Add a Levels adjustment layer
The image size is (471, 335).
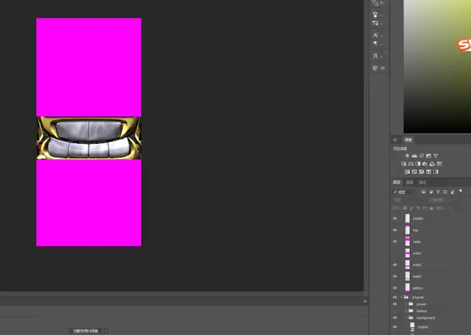pos(414,155)
